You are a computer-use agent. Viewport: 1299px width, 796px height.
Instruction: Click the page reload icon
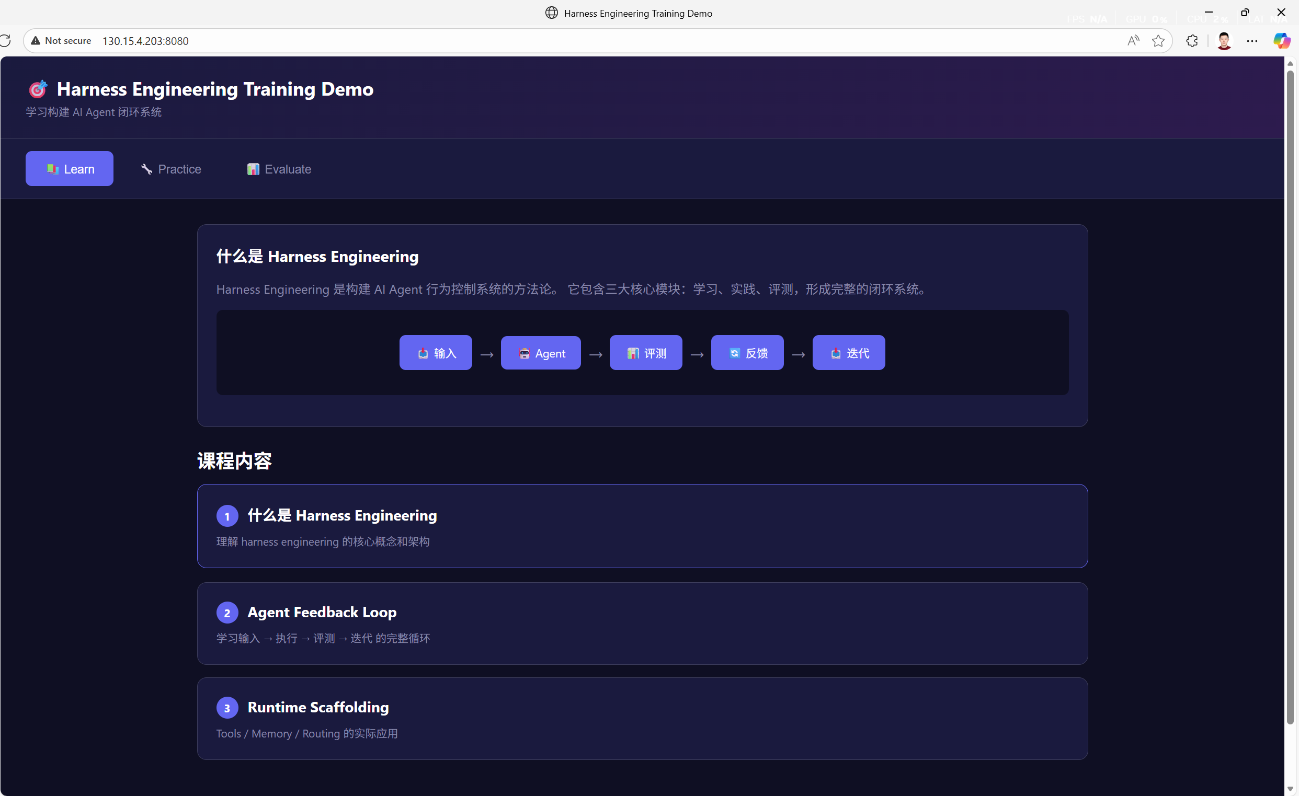point(6,40)
